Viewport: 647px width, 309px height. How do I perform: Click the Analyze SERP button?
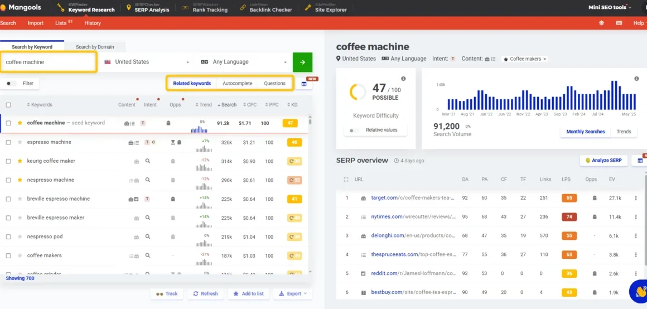[x=603, y=161]
